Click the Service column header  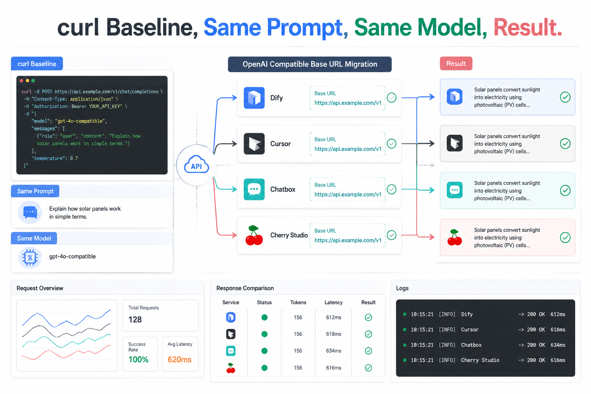230,302
